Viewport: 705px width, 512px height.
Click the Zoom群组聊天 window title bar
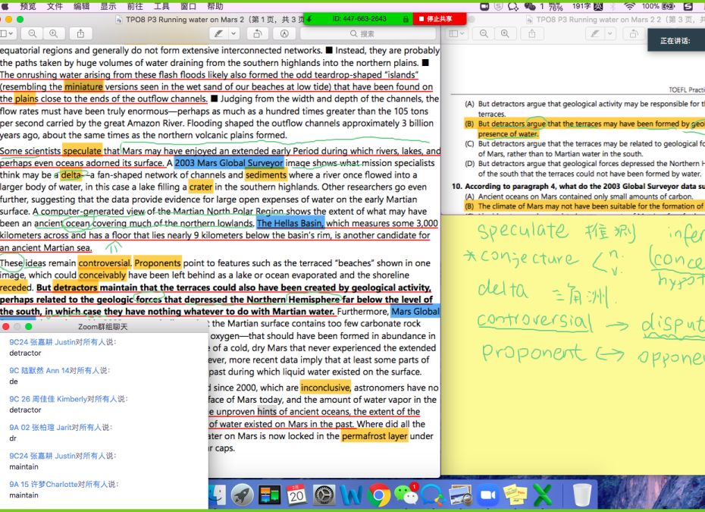pyautogui.click(x=103, y=327)
